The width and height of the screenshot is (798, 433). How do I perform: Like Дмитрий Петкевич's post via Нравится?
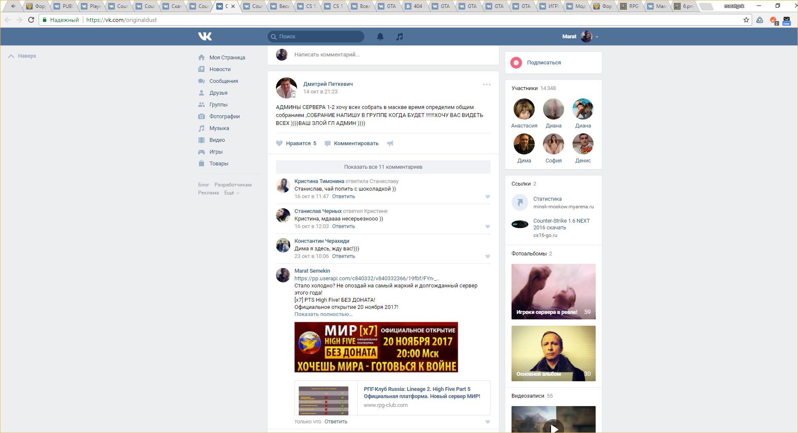[x=296, y=143]
